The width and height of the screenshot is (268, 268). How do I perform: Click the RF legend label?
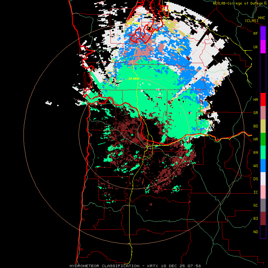click(255, 33)
